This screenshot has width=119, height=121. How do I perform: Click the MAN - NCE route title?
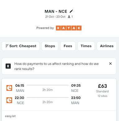click(56, 12)
